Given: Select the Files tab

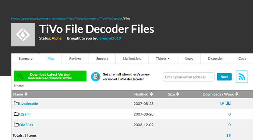Looking at the screenshot, I should point(51,58).
